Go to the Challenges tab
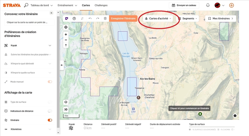Image resolution: width=249 pixels, height=136 pixels. coord(101,6)
